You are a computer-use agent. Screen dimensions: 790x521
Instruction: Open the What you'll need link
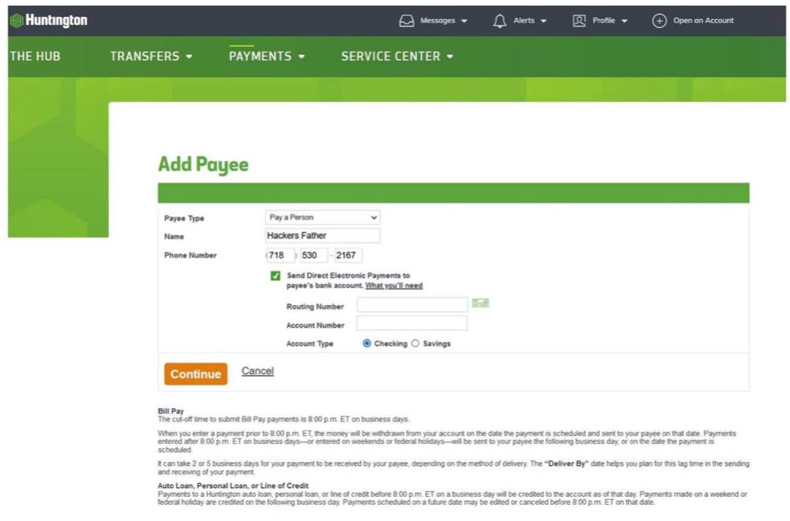(x=394, y=286)
